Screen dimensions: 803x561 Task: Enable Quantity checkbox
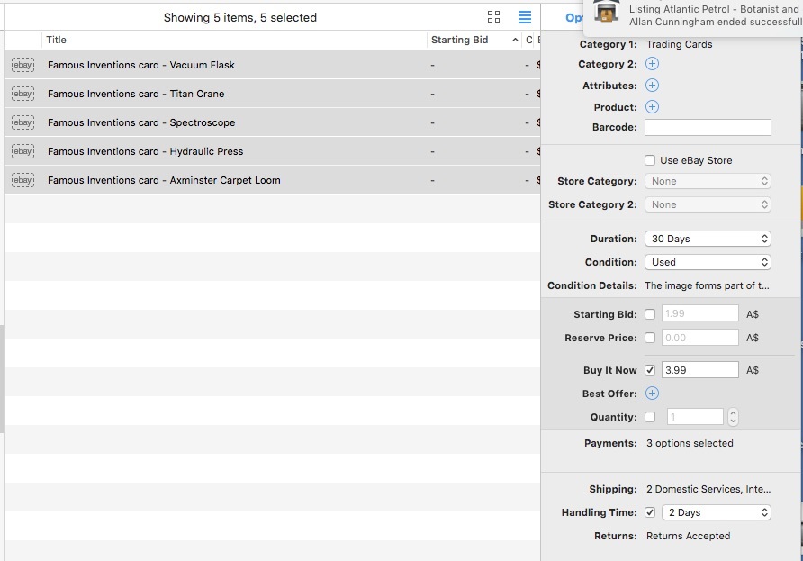tap(650, 417)
